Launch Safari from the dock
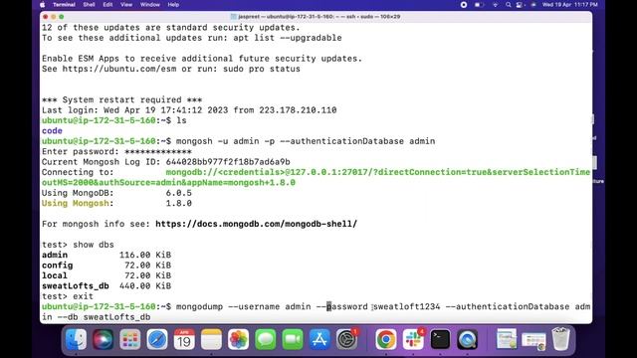This screenshot has width=637, height=358. 157,339
